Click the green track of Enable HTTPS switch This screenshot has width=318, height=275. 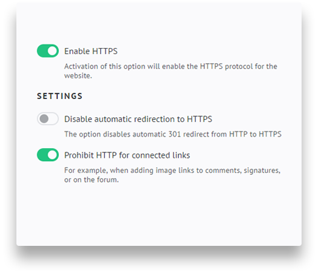42,51
